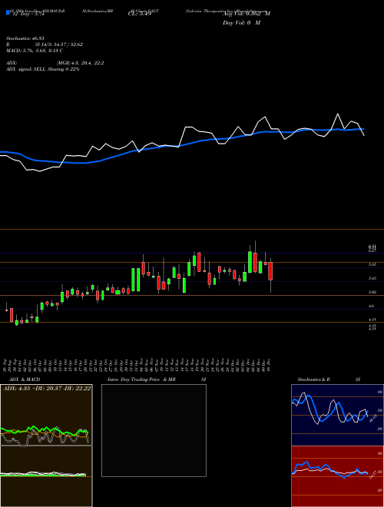Open the MACD sub-chart below the ADX chart
The image size is (384, 507).
46,476
